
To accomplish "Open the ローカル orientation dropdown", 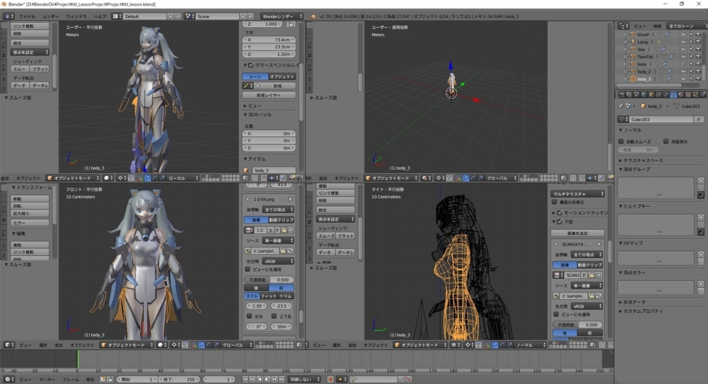I will [x=183, y=178].
